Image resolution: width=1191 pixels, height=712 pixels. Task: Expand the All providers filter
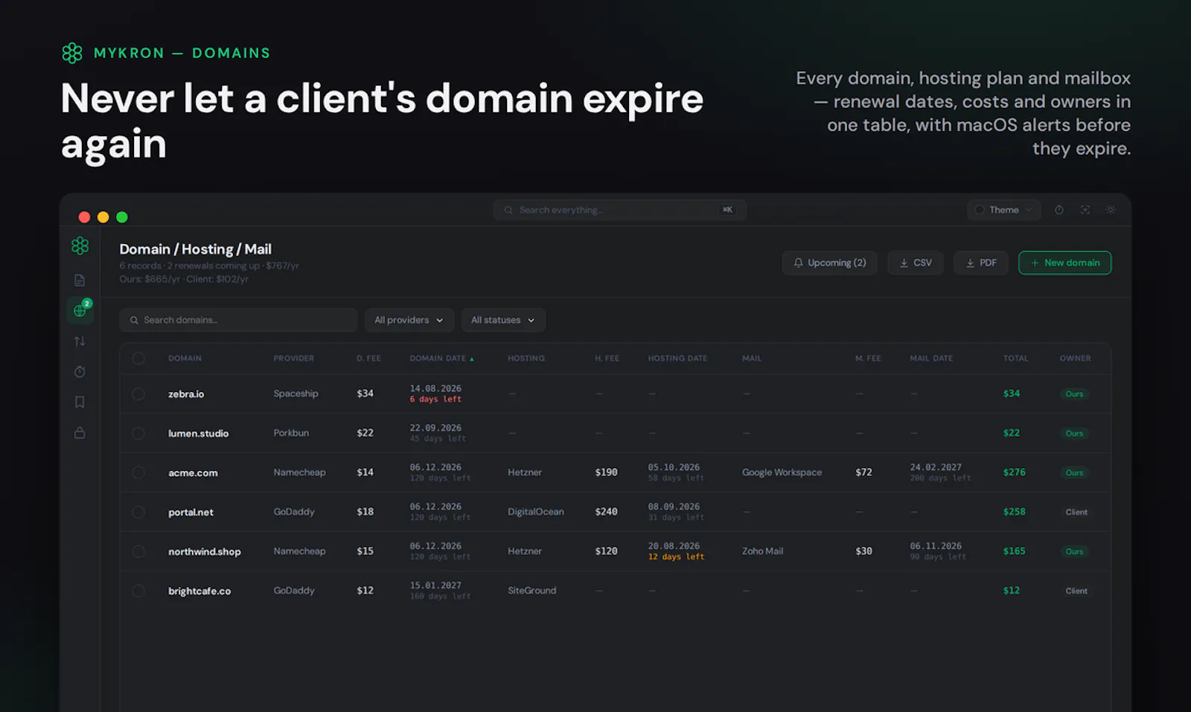click(x=409, y=320)
